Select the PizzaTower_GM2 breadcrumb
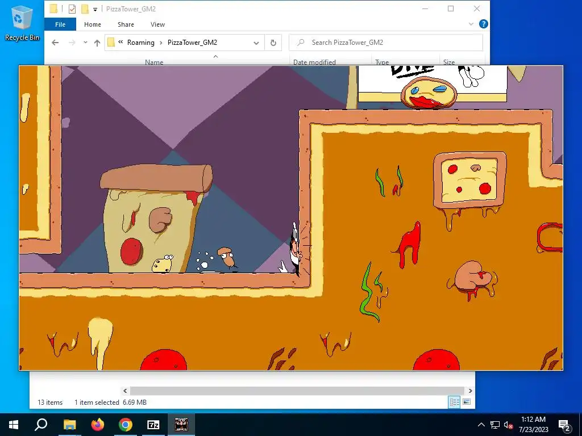This screenshot has height=436, width=582. point(192,42)
